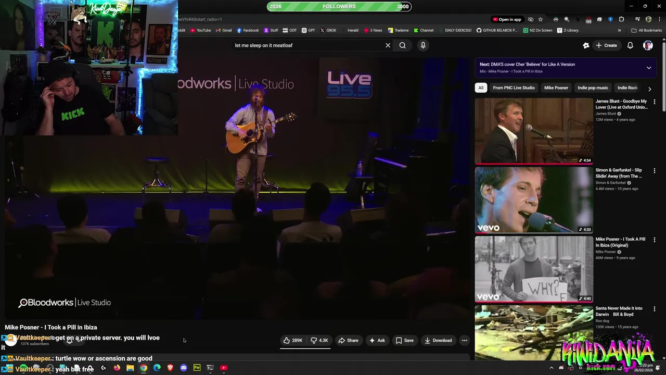Show more chips with right arrow
This screenshot has height=375, width=666.
(x=649, y=89)
